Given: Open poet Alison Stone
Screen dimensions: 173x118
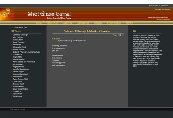Looking at the screenshot, I should point(18,77).
